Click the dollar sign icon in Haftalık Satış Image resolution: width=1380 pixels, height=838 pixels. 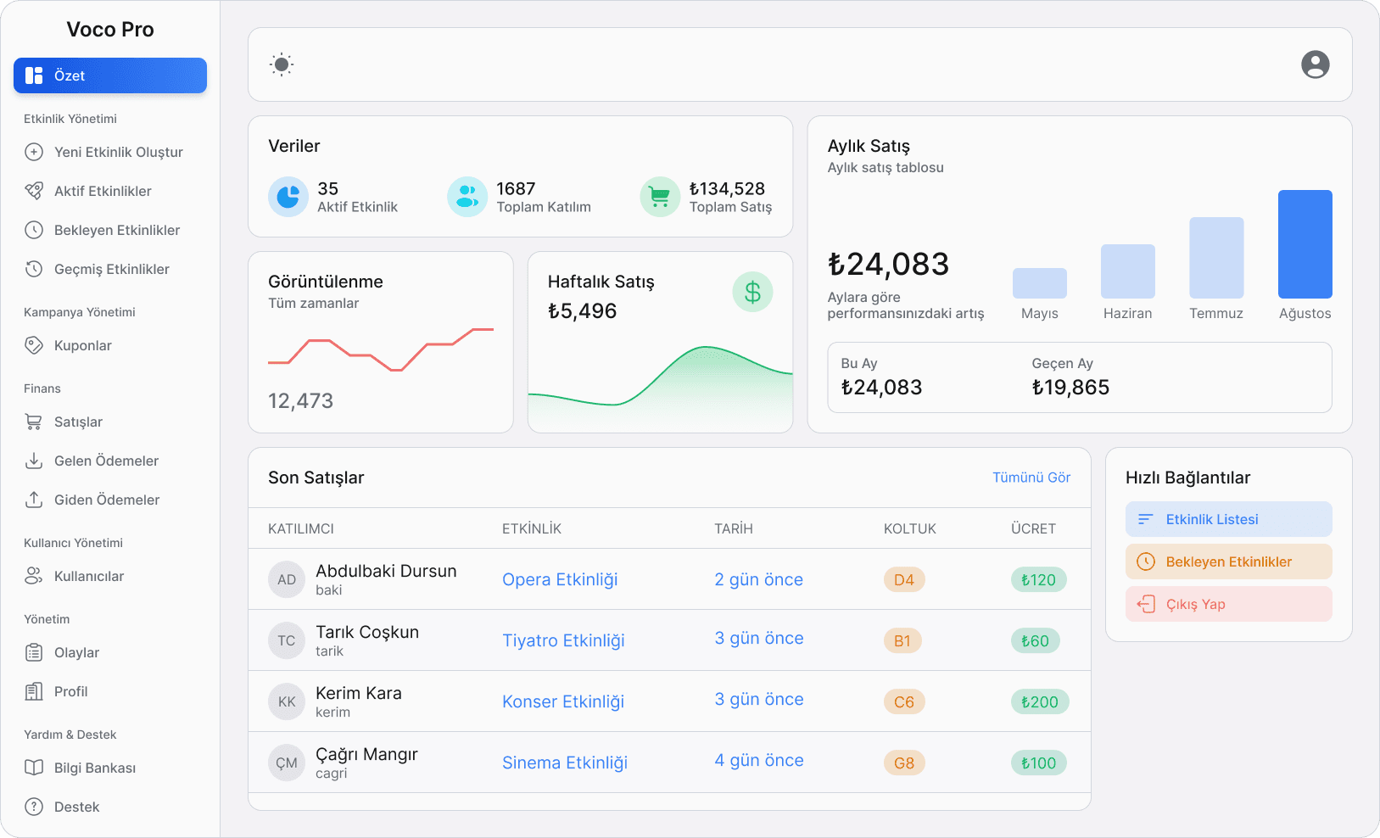coord(752,293)
